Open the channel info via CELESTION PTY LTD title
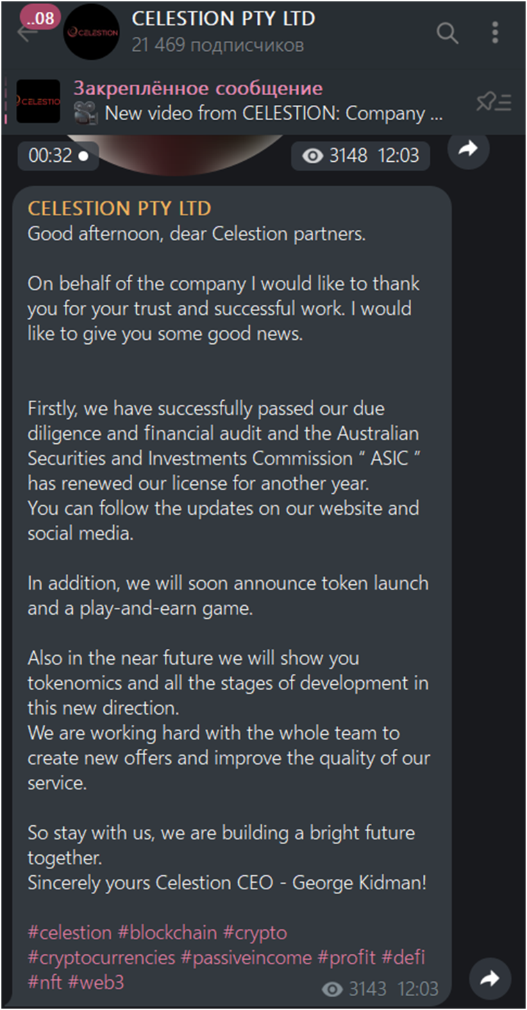Image resolution: width=527 pixels, height=1010 pixels. pyautogui.click(x=223, y=19)
